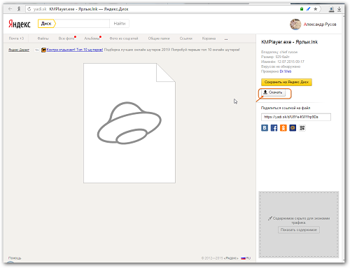This screenshot has height=268, width=350.
Task: Open the Помощь help link
Action: pos(15,258)
